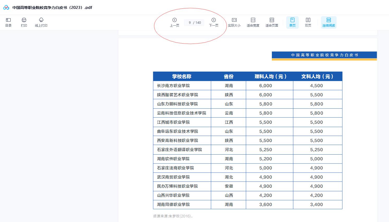Set zoom to actual size (实际大小)
The image size is (389, 222).
point(234,22)
